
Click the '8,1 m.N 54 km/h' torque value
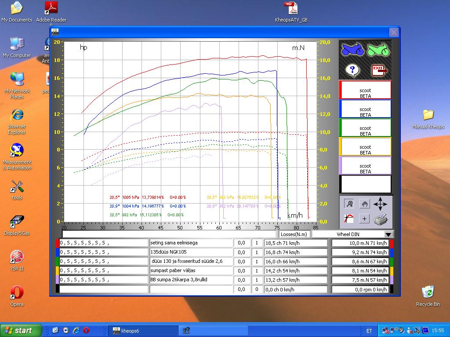360,271
